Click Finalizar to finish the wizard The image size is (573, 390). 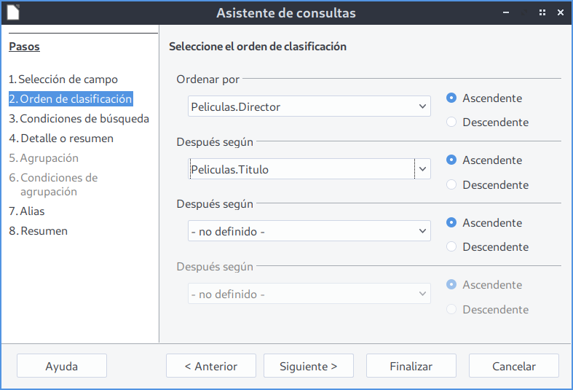pyautogui.click(x=411, y=367)
